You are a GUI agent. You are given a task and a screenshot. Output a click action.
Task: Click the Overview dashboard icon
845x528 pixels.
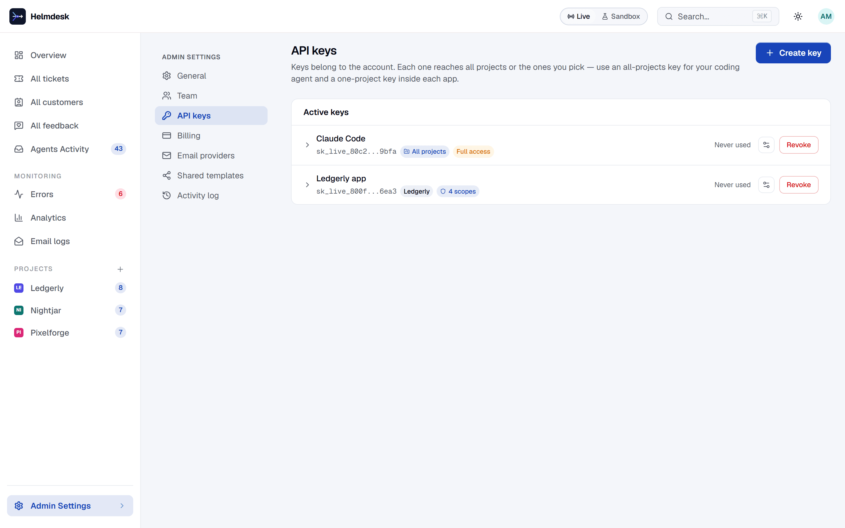tap(19, 55)
